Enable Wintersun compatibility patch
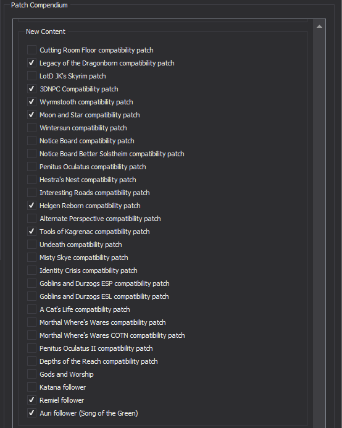Screen dimensions: 342x428 (x=31, y=128)
